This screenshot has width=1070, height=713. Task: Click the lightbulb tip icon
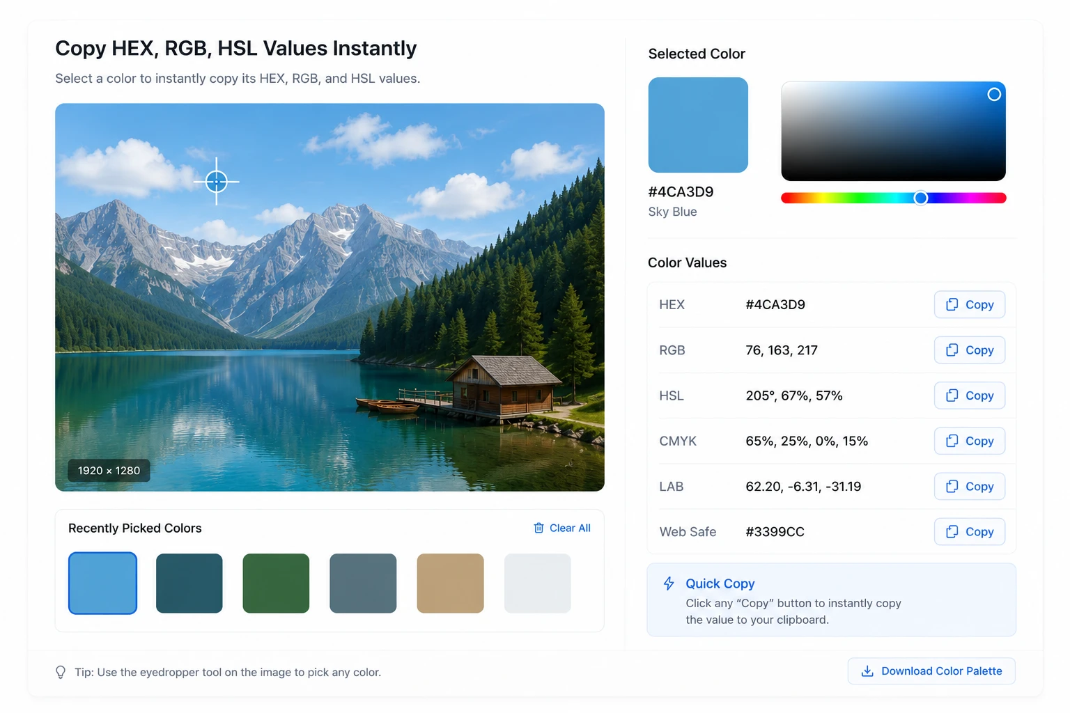(61, 672)
